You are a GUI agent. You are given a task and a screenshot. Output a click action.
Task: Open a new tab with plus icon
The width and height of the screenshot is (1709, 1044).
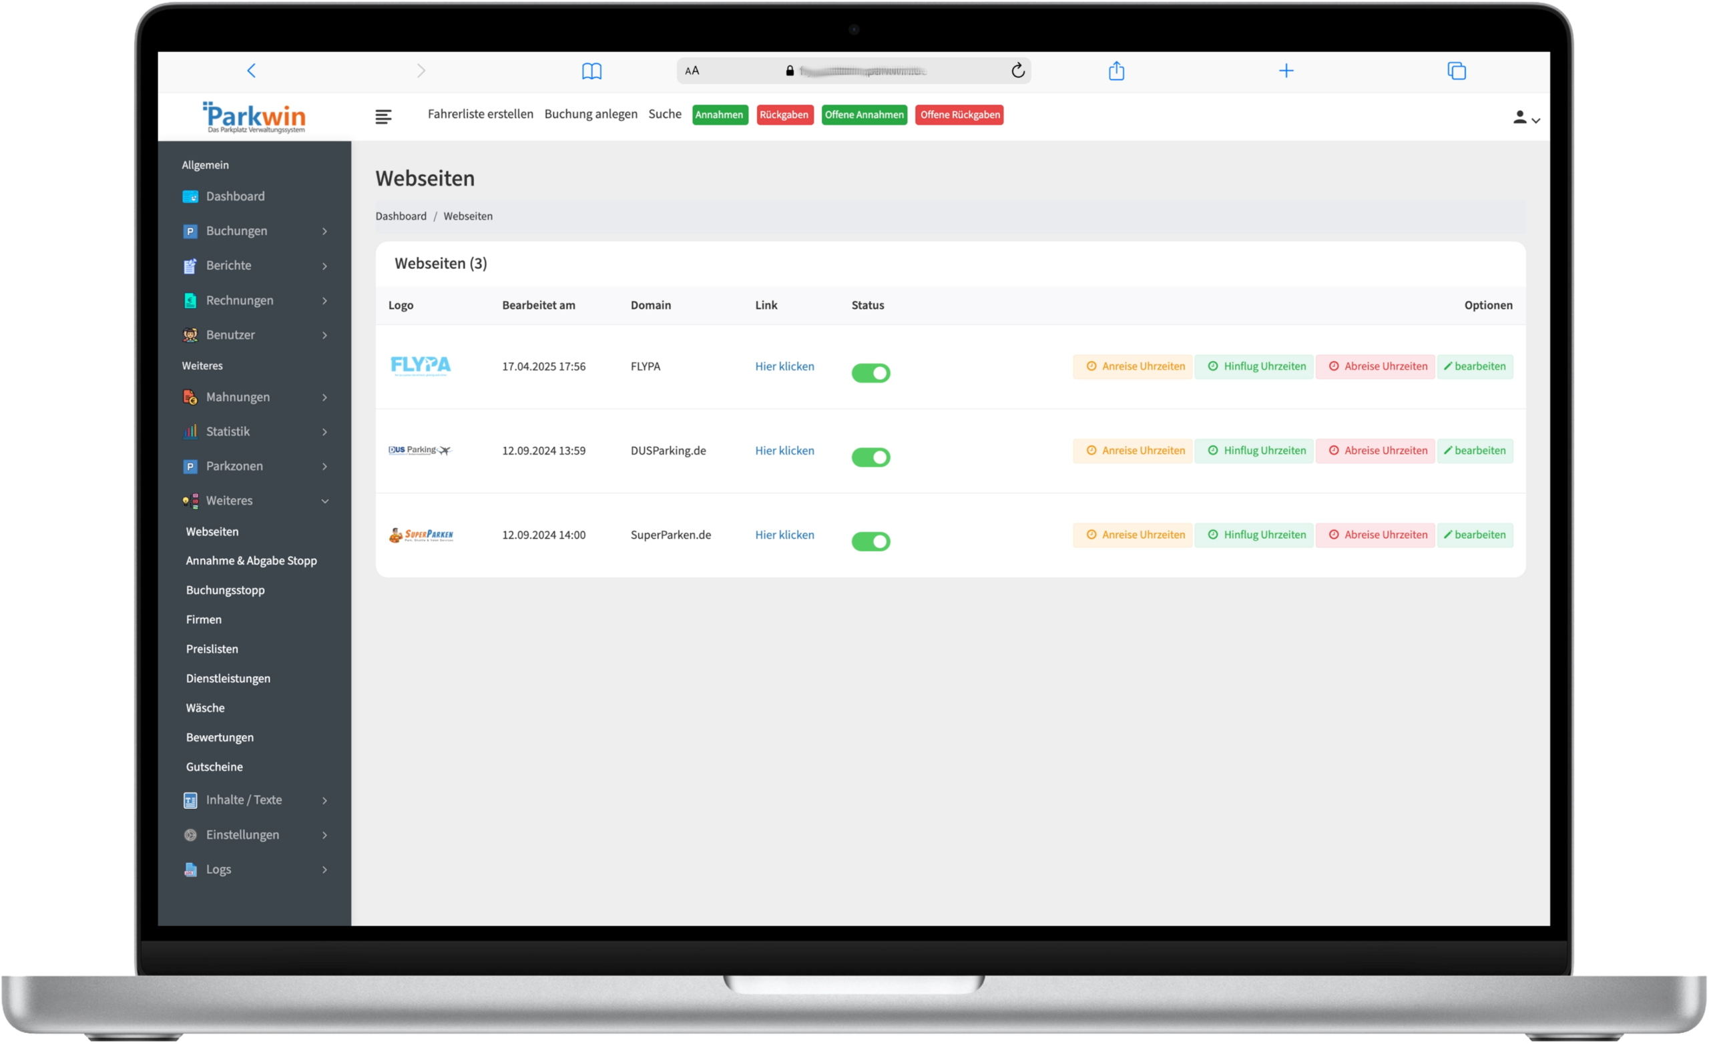click(x=1286, y=71)
